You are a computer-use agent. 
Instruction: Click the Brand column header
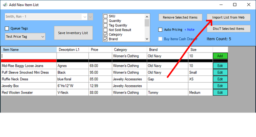click(x=168, y=49)
